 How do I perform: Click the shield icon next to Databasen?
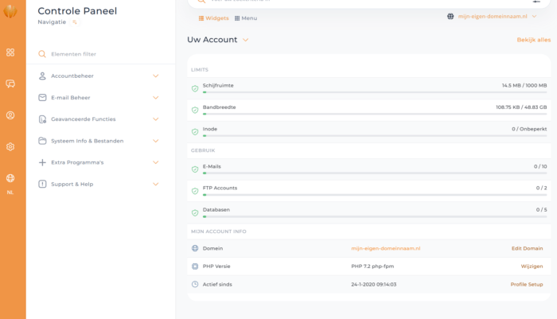point(195,212)
